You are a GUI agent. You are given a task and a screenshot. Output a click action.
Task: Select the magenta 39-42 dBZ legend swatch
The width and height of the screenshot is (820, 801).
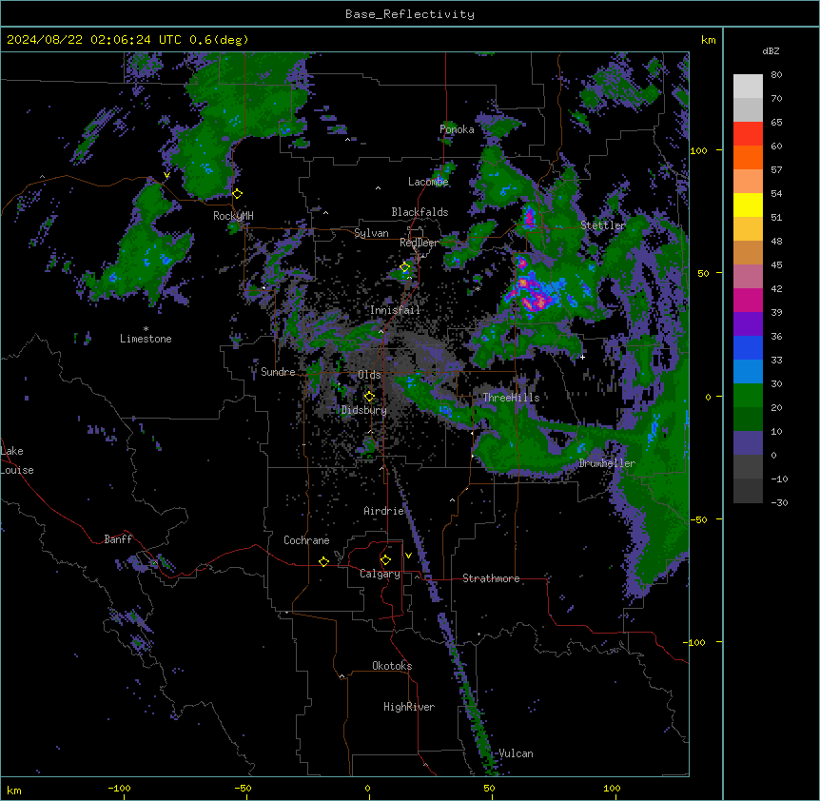point(748,300)
